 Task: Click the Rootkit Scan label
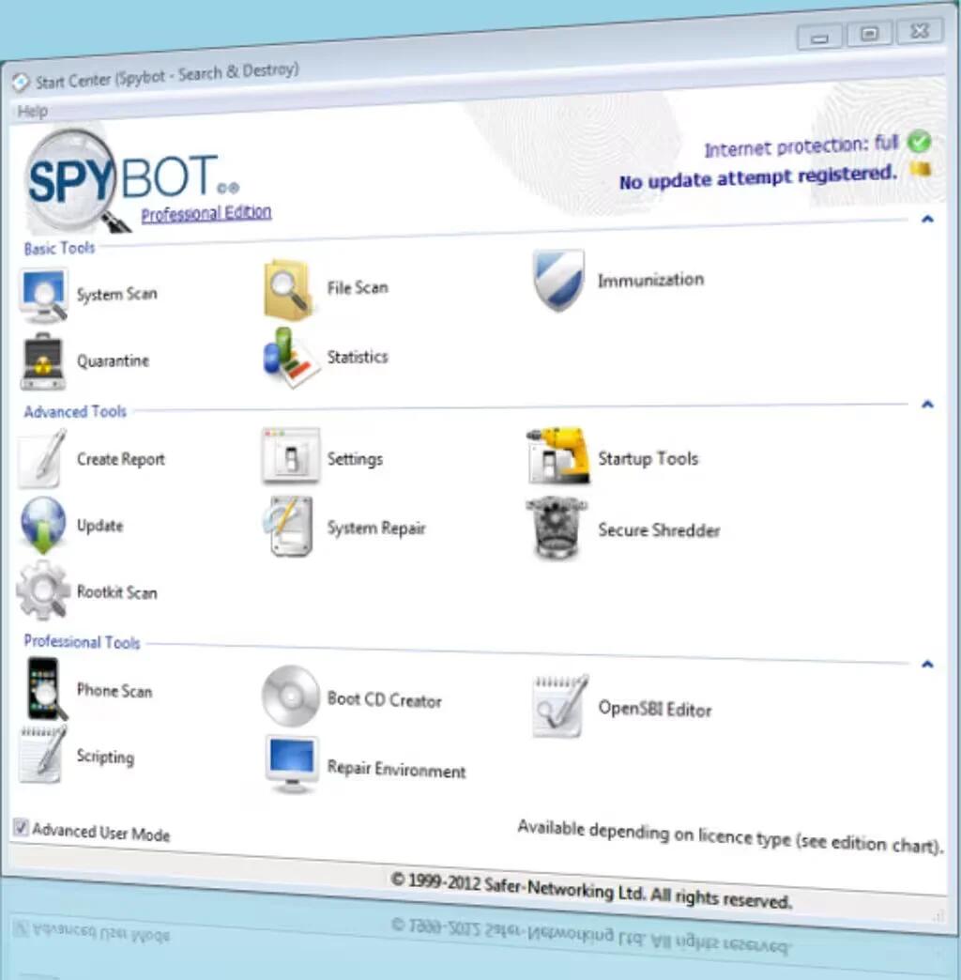117,592
